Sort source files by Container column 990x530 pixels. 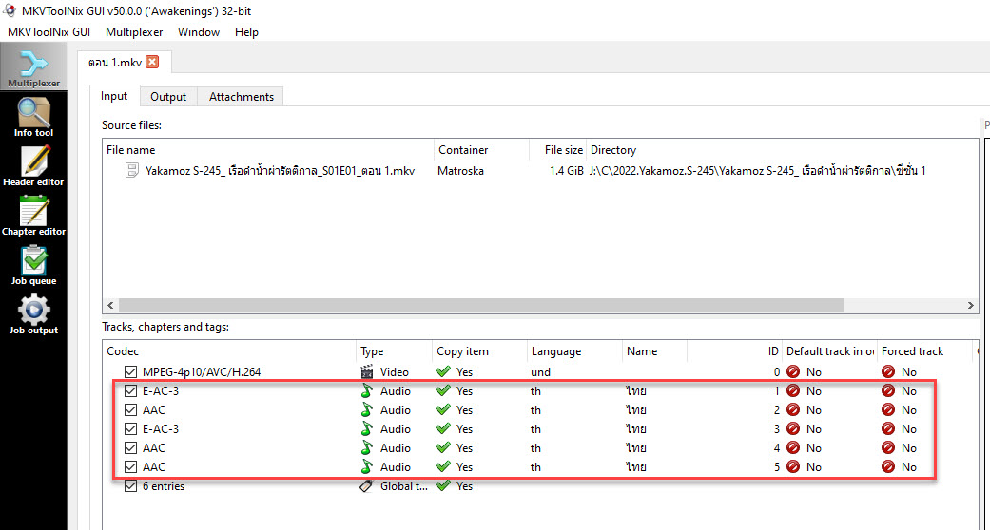(481, 150)
